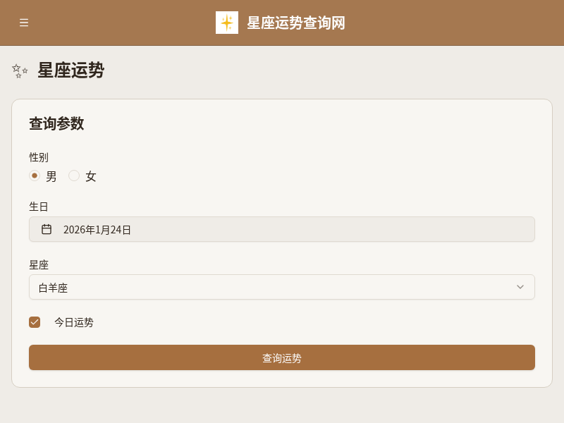This screenshot has height=423, width=564.
Task: Uncheck the 今日运势 checkbox
Action: click(x=35, y=322)
